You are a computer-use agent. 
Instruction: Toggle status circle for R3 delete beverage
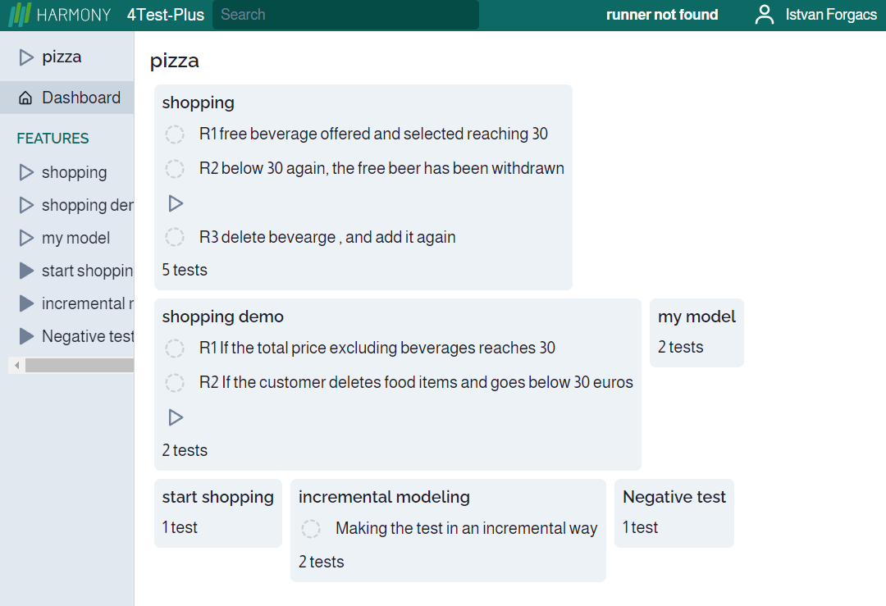click(175, 238)
